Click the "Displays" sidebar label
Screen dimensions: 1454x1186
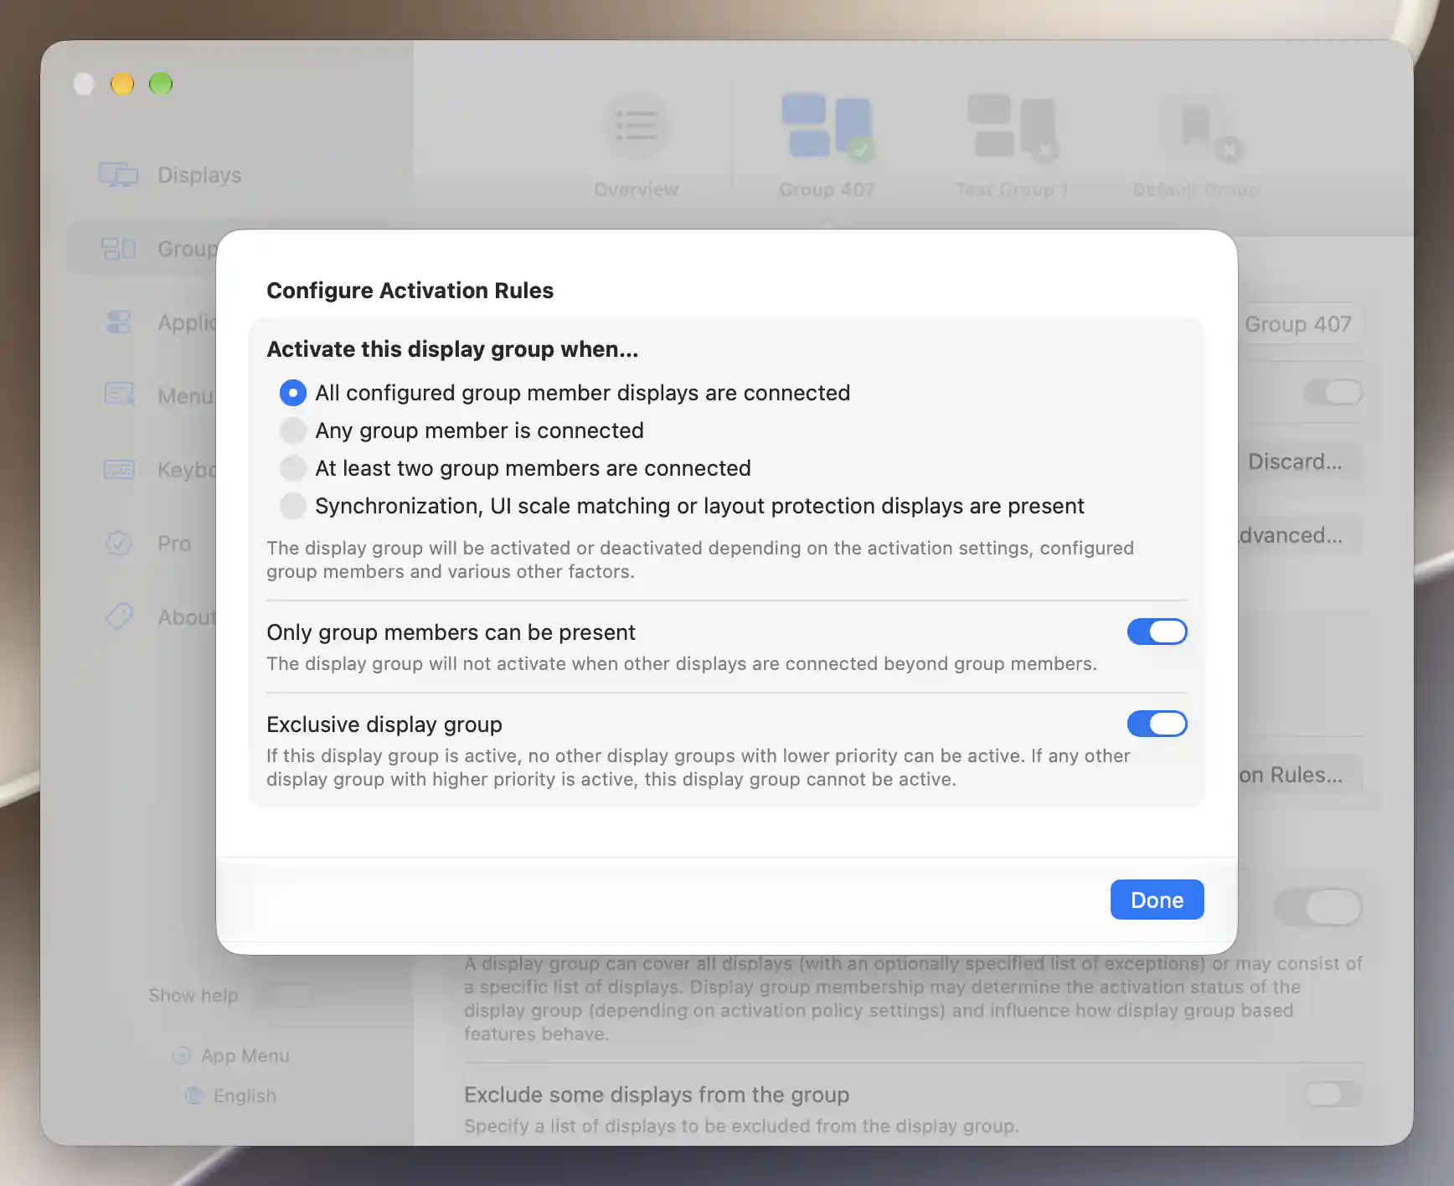199,175
